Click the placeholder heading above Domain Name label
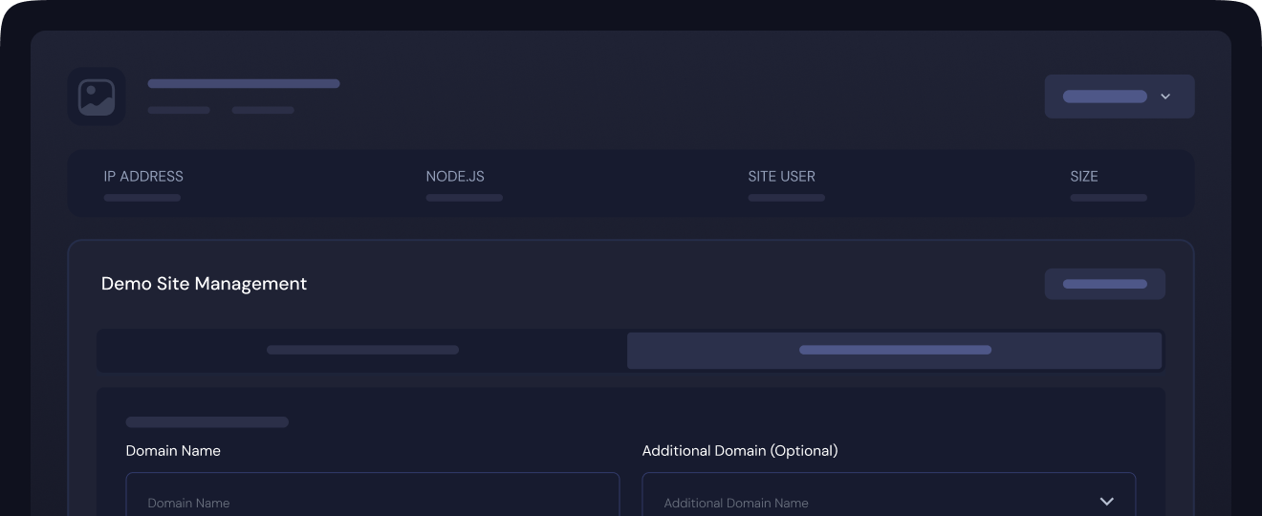Image resolution: width=1262 pixels, height=516 pixels. click(x=207, y=422)
